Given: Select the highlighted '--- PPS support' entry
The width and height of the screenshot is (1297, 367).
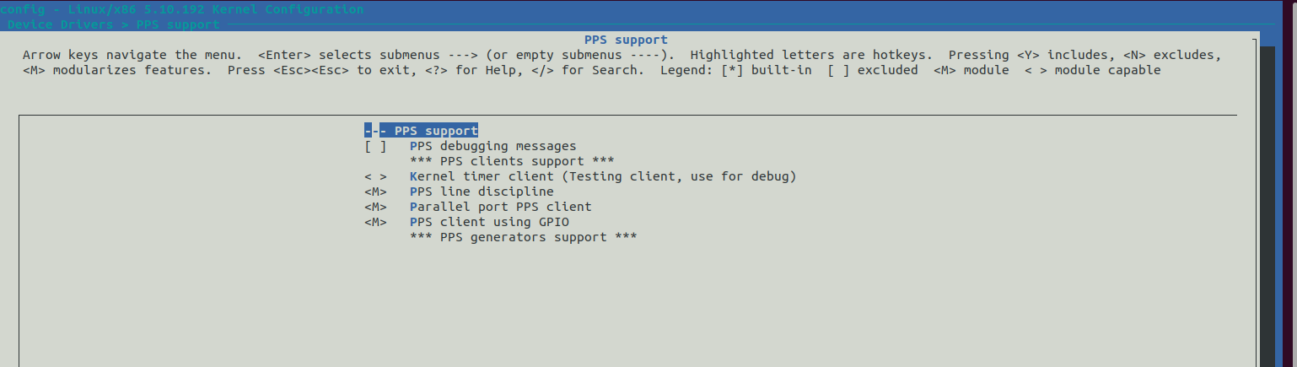Looking at the screenshot, I should [x=422, y=131].
